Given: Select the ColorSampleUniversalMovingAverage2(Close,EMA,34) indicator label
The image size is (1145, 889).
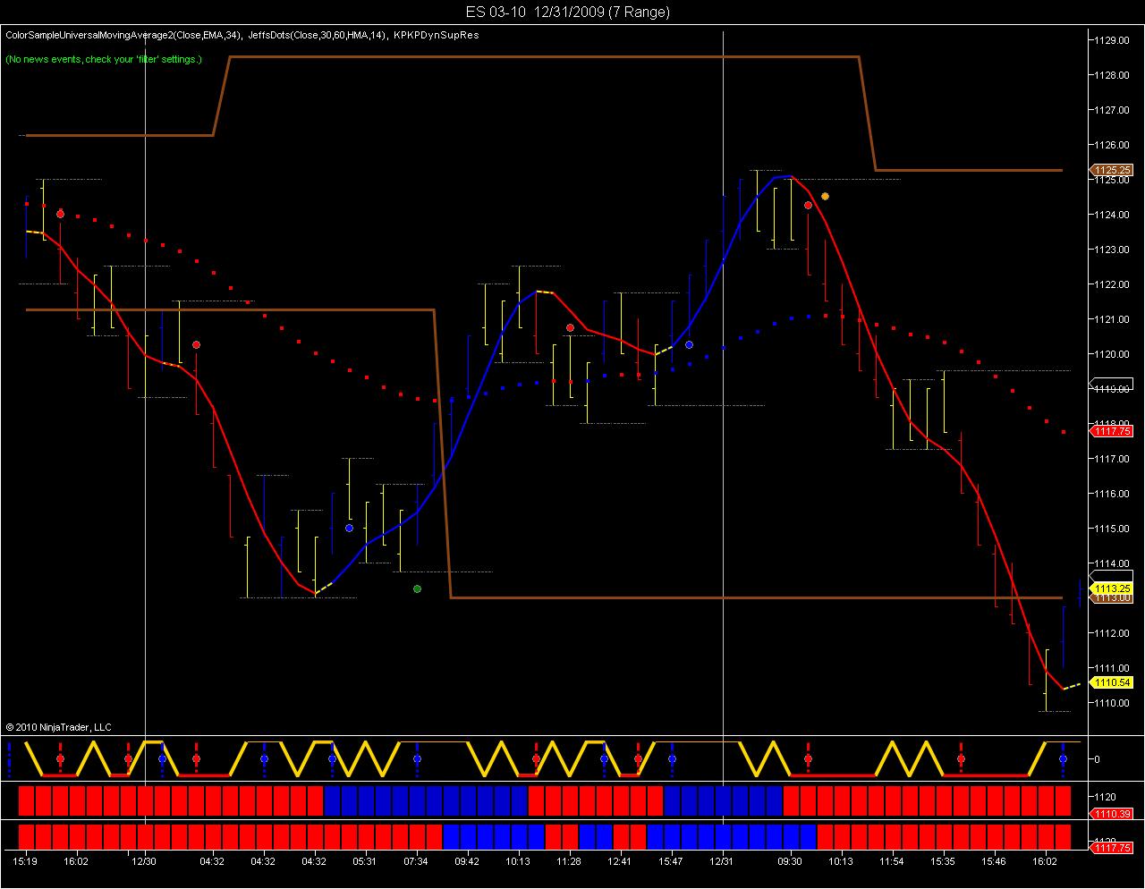Looking at the screenshot, I should point(123,36).
